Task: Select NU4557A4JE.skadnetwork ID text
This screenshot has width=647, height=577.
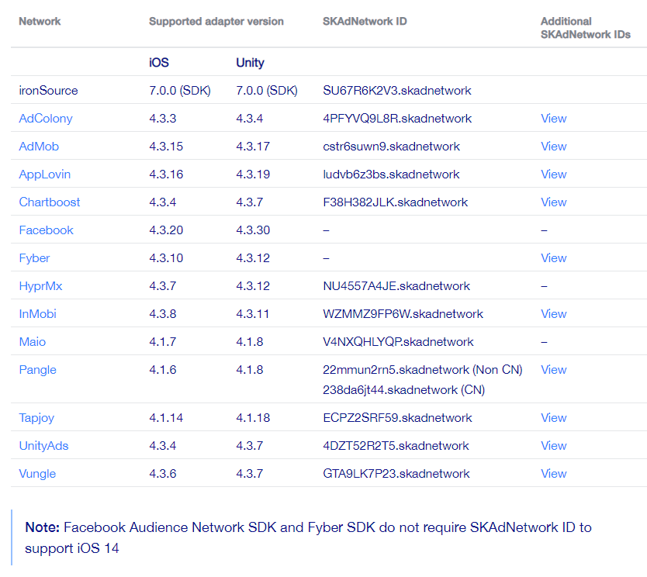Action: point(396,286)
